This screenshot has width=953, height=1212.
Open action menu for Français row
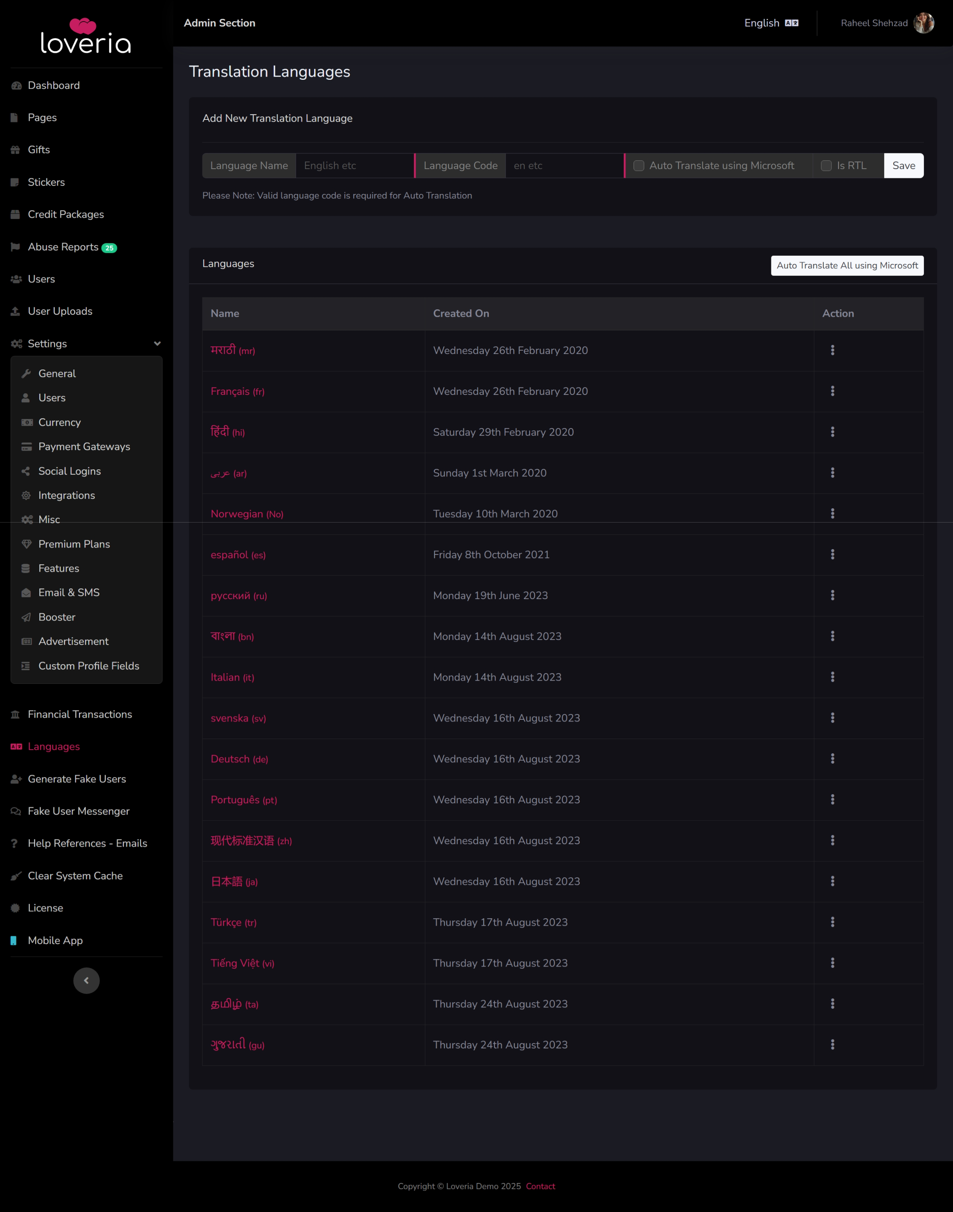(x=832, y=391)
